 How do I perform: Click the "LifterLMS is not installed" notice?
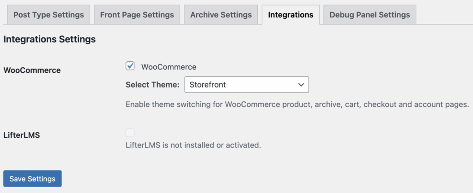pos(193,146)
